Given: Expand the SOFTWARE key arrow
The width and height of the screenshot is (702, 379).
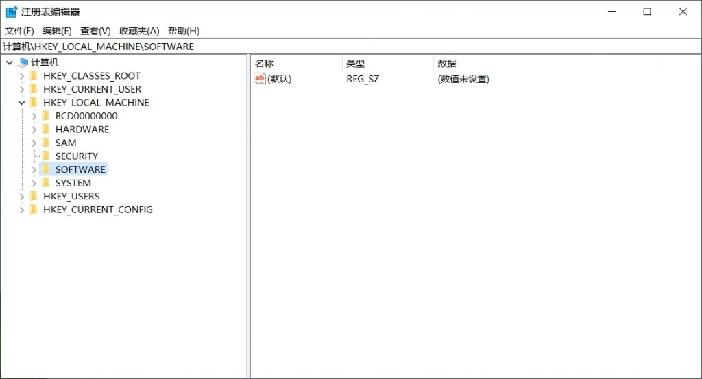Looking at the screenshot, I should click(34, 170).
